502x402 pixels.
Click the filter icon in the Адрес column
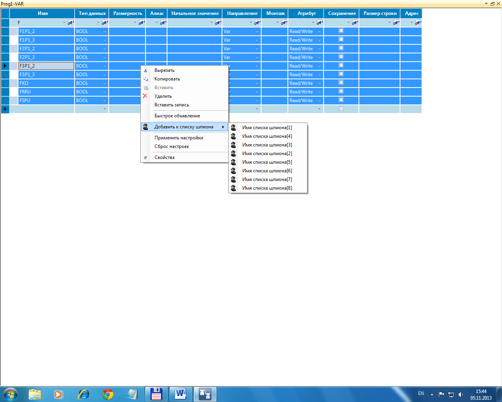[418, 23]
